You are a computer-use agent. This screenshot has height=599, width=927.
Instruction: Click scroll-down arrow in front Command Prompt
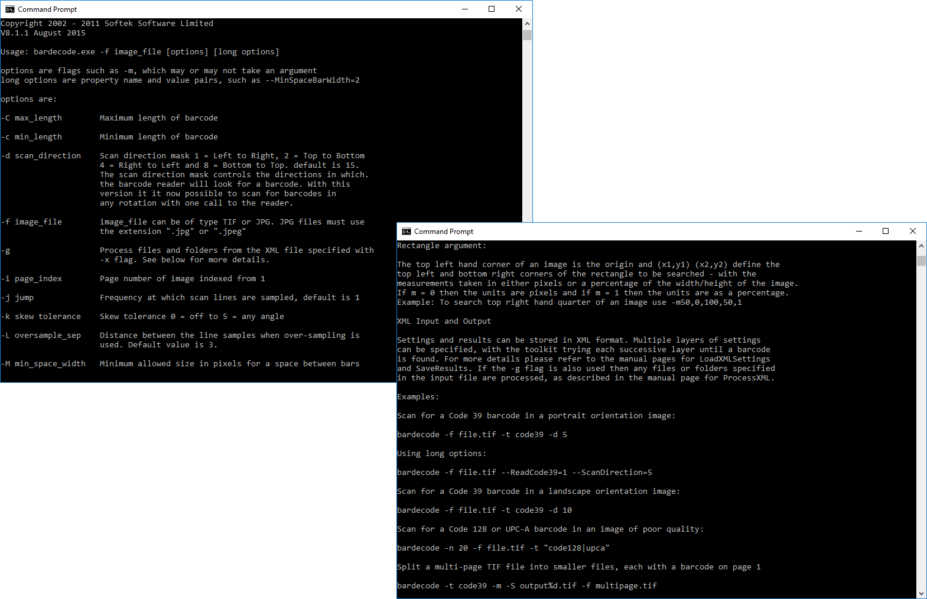point(921,593)
